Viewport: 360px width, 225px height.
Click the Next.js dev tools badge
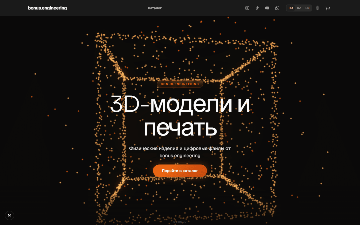9,215
